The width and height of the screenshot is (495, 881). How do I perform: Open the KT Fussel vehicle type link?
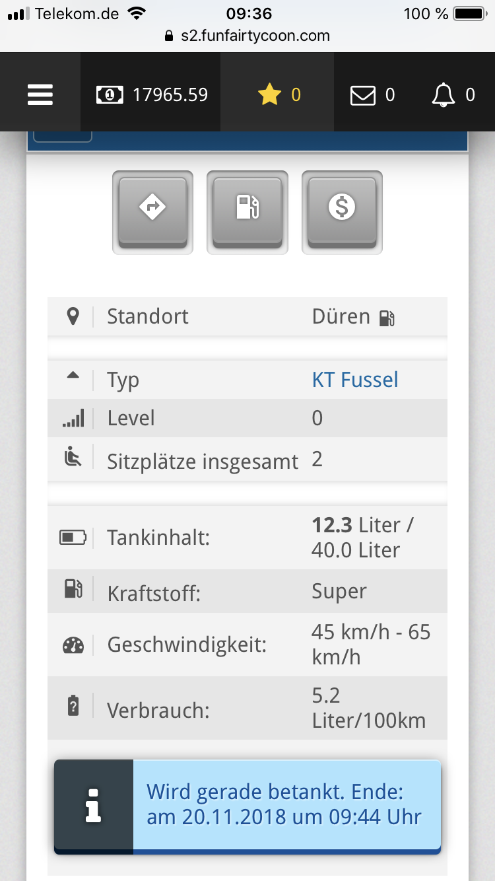pos(355,380)
